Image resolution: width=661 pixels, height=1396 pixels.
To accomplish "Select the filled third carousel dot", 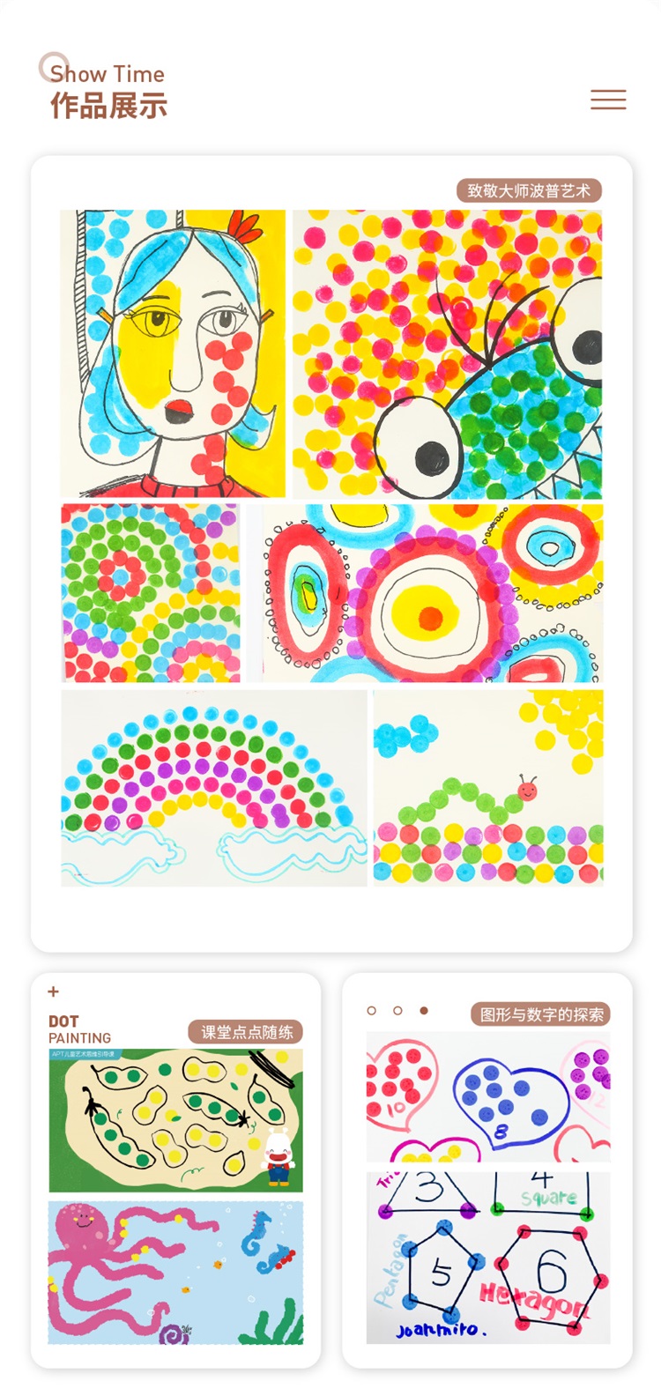I will pos(424,1010).
